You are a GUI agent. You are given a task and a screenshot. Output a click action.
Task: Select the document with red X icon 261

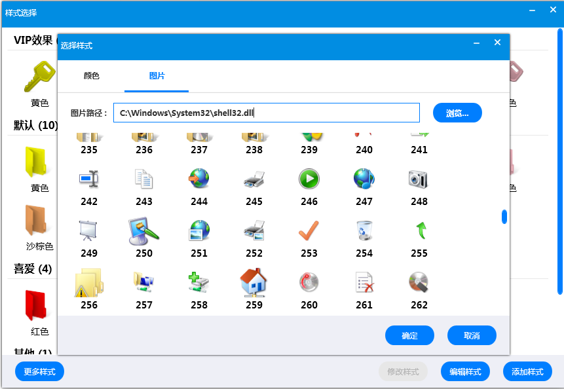click(364, 282)
